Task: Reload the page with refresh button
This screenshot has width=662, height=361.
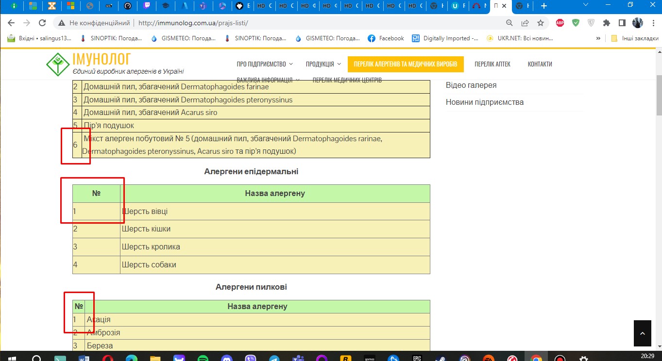Action: pos(42,23)
